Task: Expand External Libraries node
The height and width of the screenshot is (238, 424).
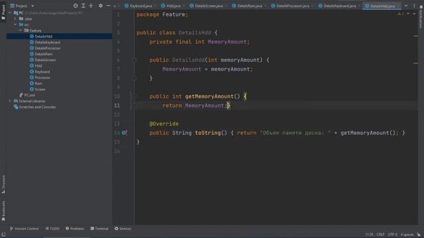Action: (x=10, y=101)
